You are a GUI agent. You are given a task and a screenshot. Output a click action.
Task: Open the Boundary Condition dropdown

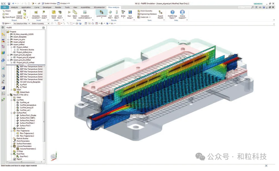(36, 17)
